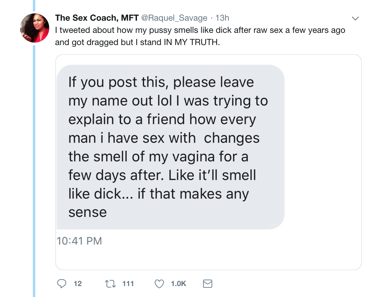380x297 pixels.
Task: Open the tweet options chevron menu
Action: click(x=355, y=19)
